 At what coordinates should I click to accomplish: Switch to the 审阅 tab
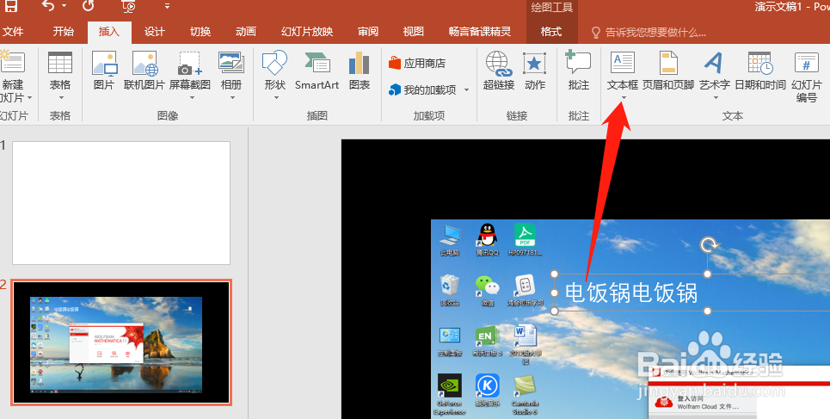tap(368, 32)
